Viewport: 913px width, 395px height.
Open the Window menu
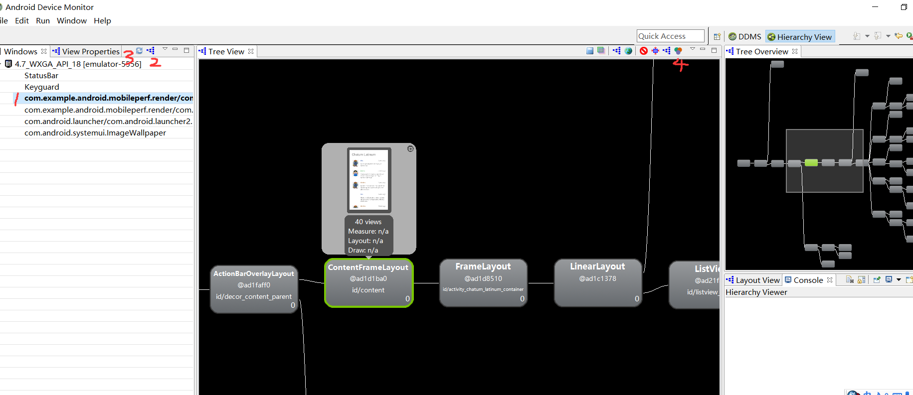[72, 20]
